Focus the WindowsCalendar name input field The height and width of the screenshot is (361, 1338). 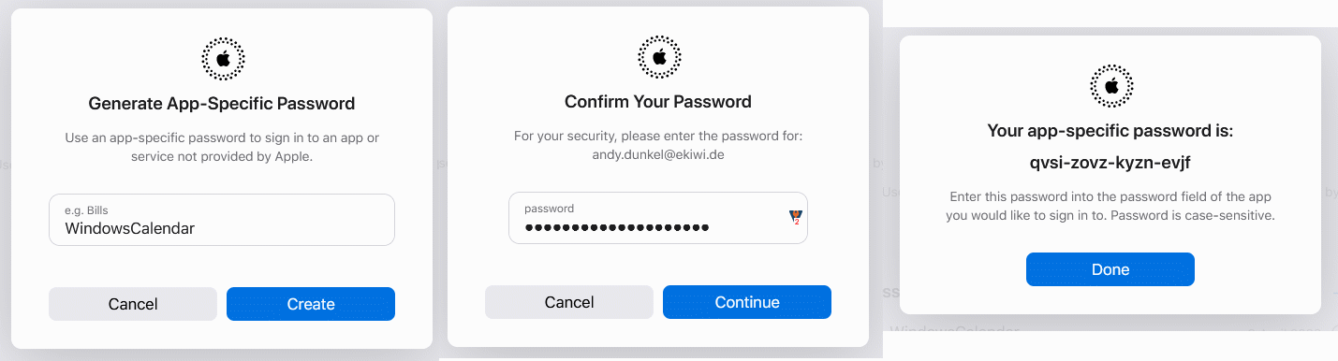click(222, 220)
